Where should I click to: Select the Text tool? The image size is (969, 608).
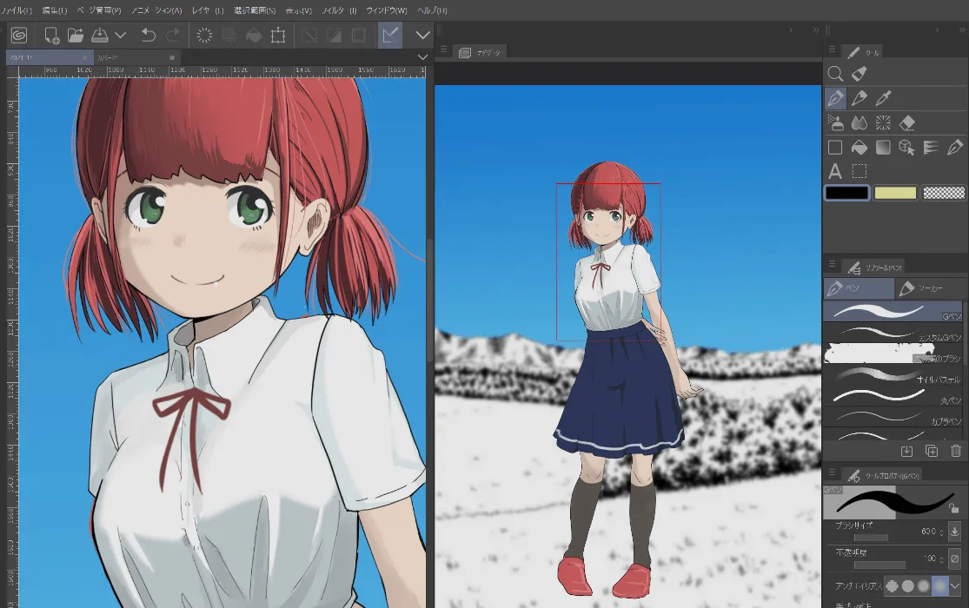pos(835,170)
